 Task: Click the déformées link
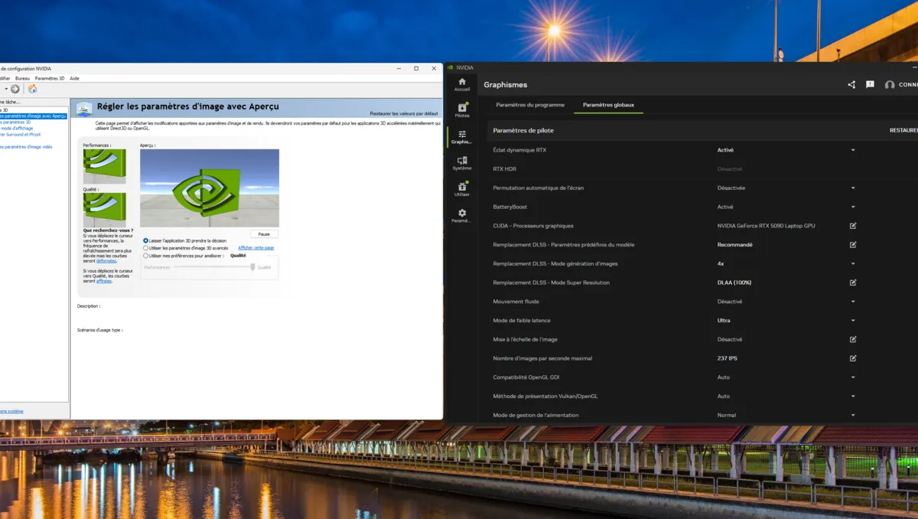point(106,261)
